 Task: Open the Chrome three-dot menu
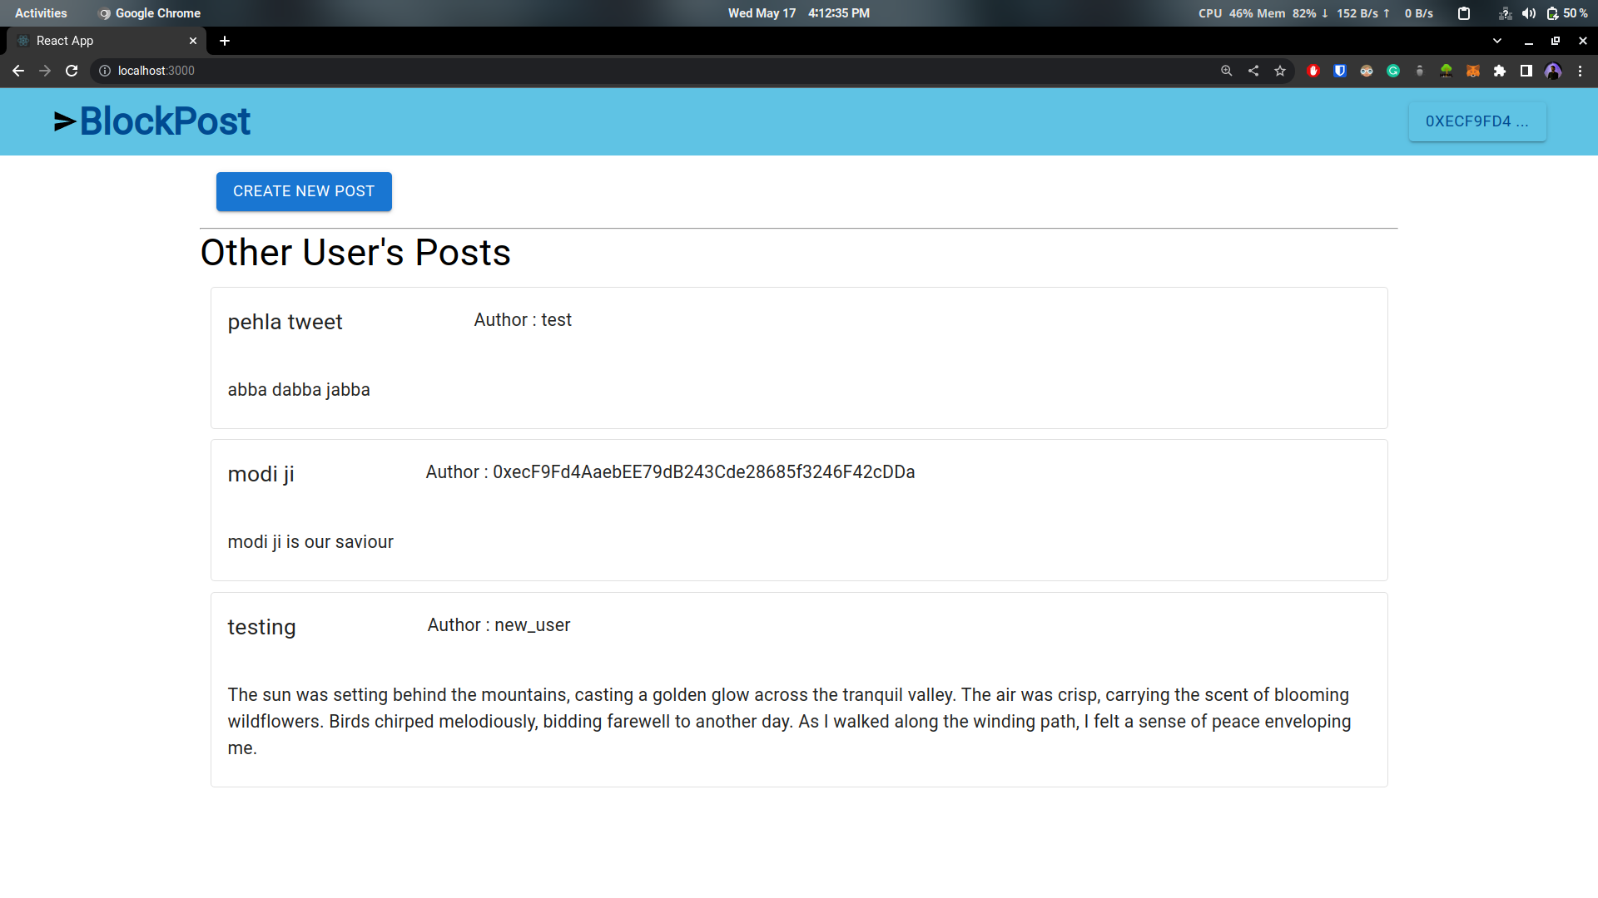[x=1579, y=71]
